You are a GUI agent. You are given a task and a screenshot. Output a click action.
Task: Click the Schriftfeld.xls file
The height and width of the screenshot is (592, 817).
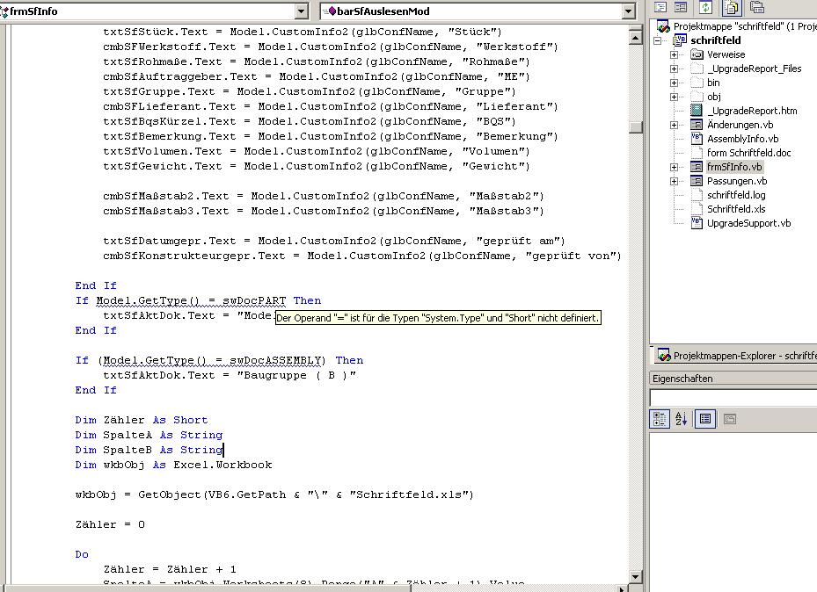tap(735, 209)
